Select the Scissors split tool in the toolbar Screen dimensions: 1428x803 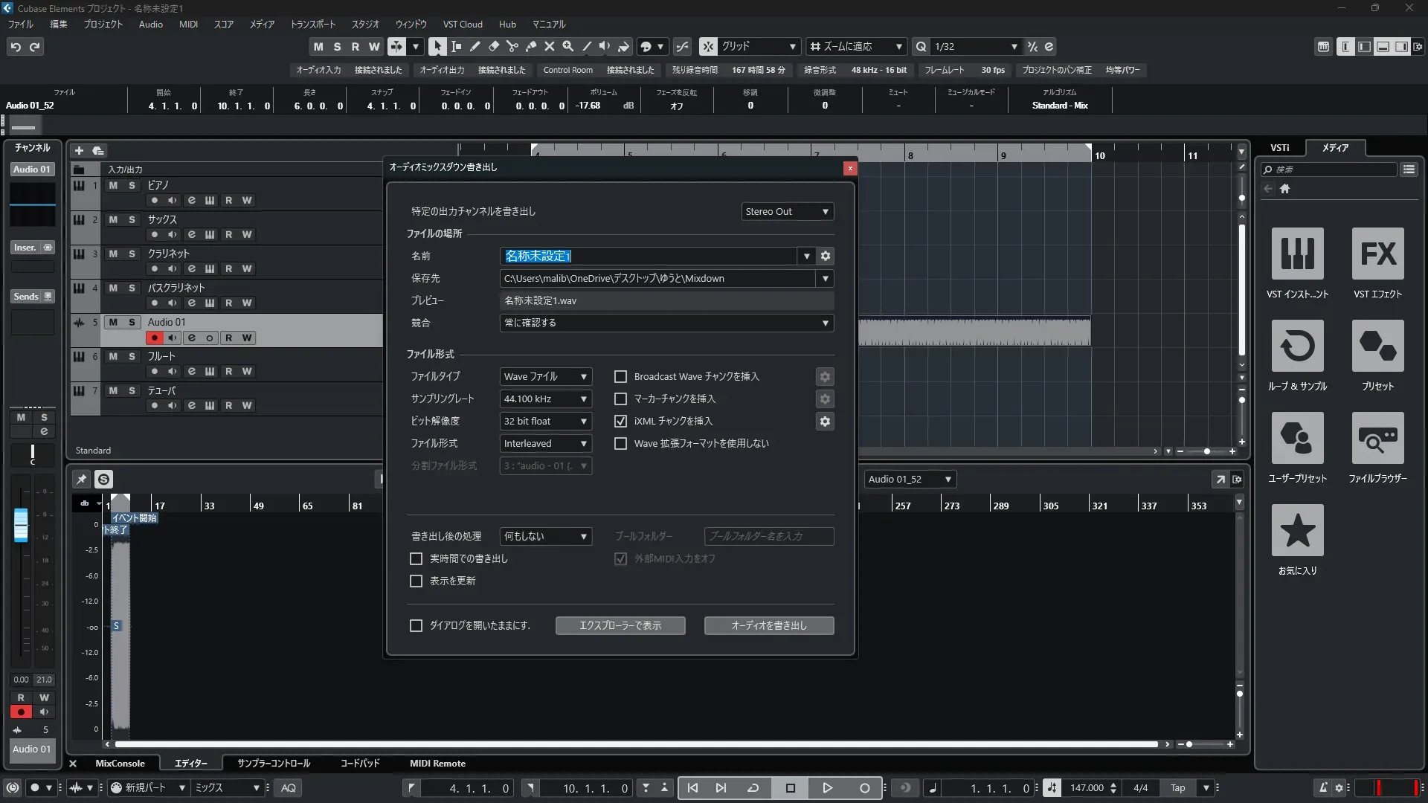(512, 46)
